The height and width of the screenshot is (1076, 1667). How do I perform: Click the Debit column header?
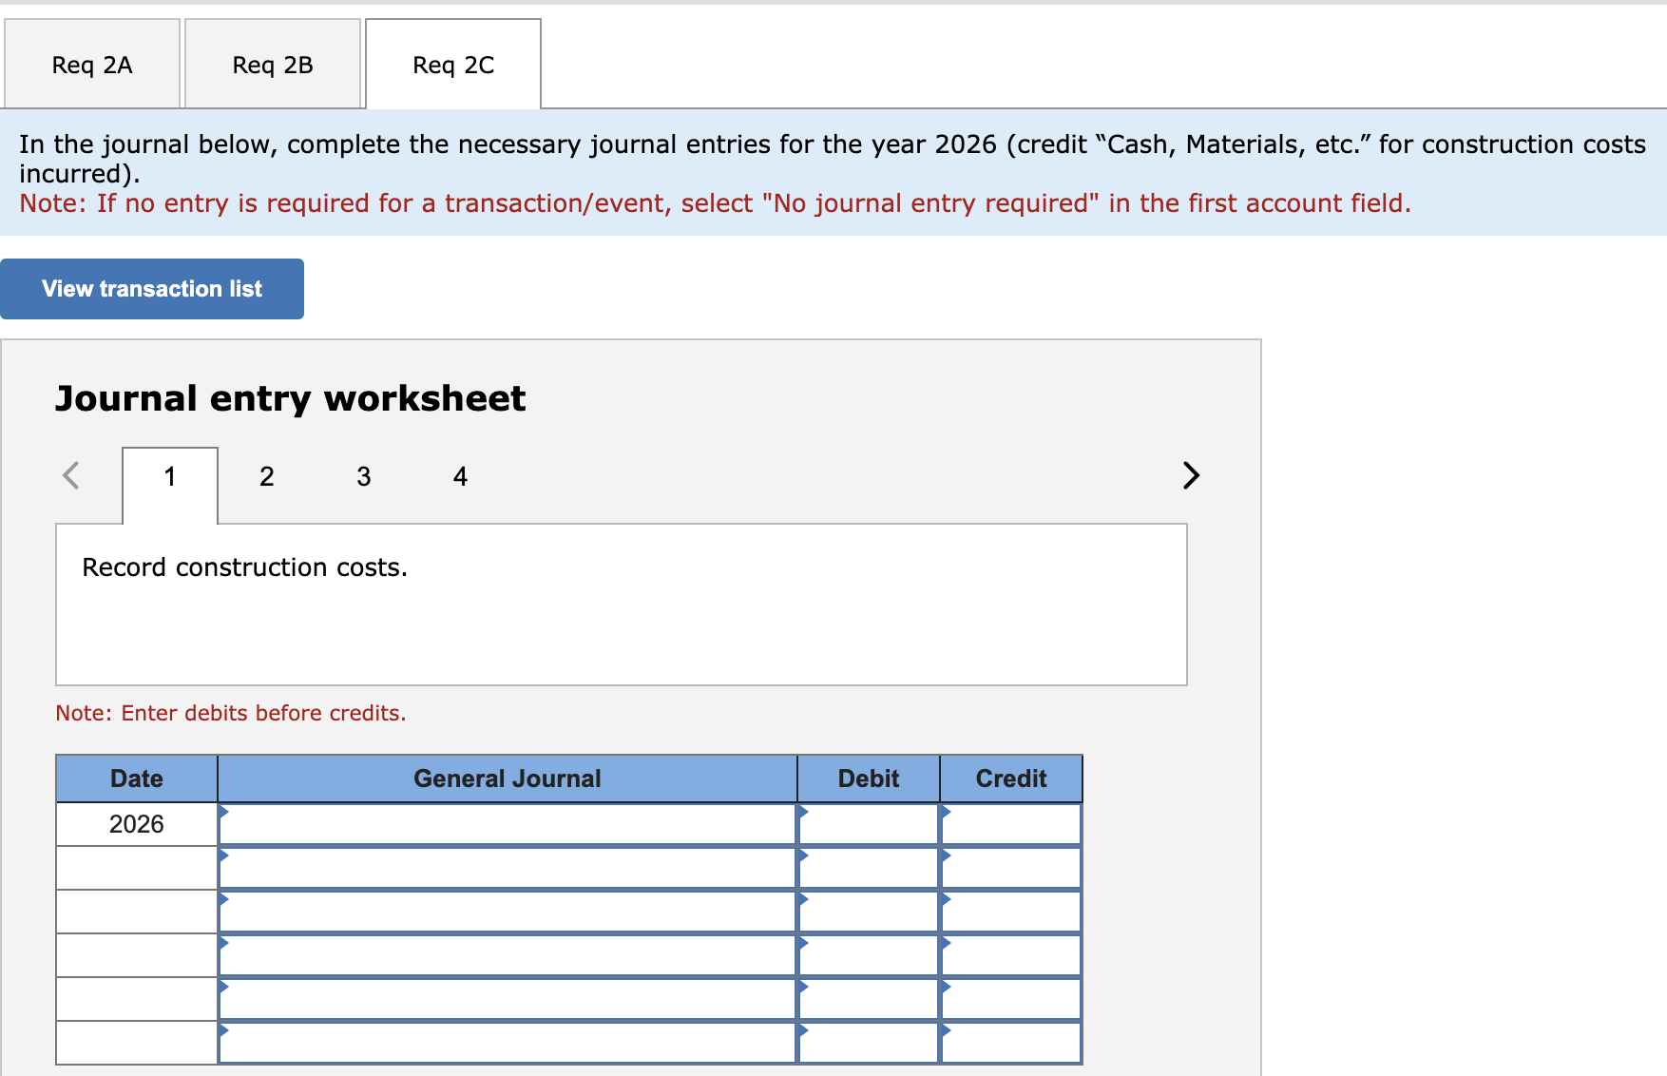click(x=869, y=778)
